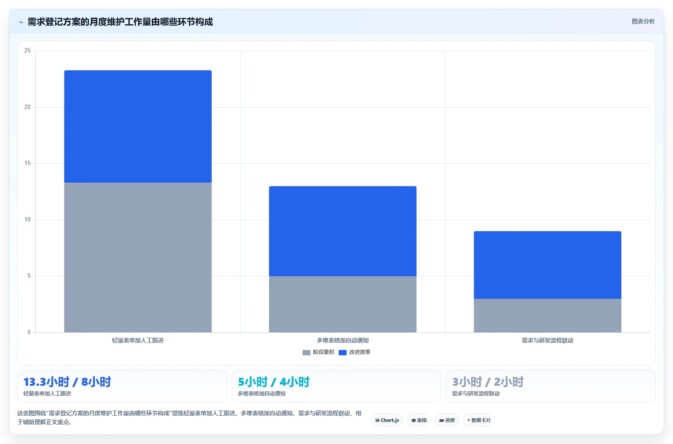Click the gray bar segment for 多维表格加自动通知
The width and height of the screenshot is (673, 444).
coord(342,304)
